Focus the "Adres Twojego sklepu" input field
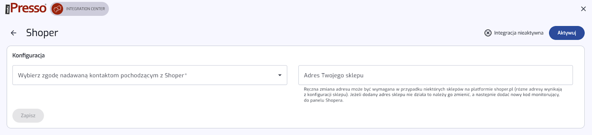 coord(435,75)
